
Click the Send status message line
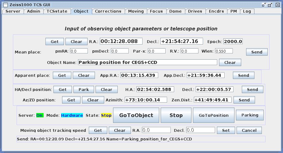pos(141,139)
